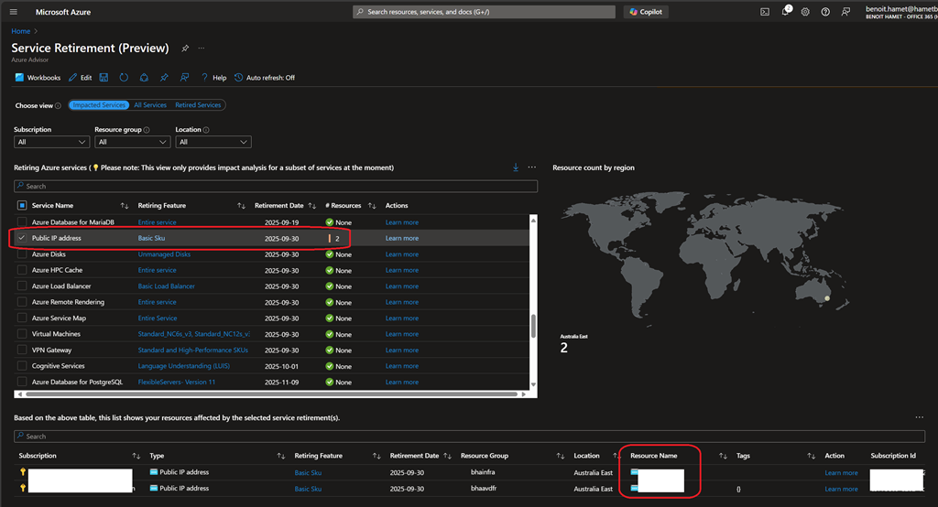Download the retiring services table data
This screenshot has height=507, width=938.
pos(516,167)
